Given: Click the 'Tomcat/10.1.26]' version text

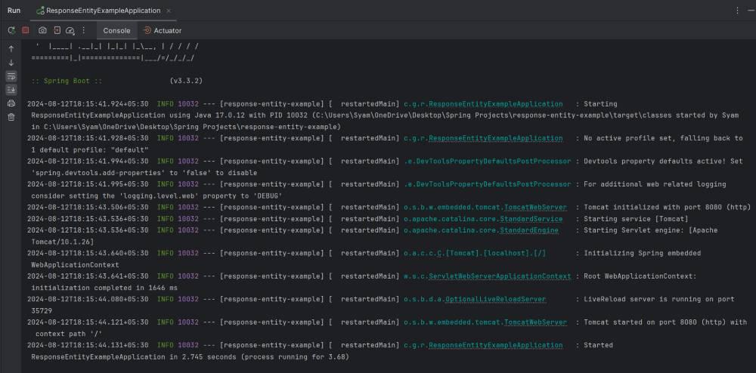Looking at the screenshot, I should [63, 242].
